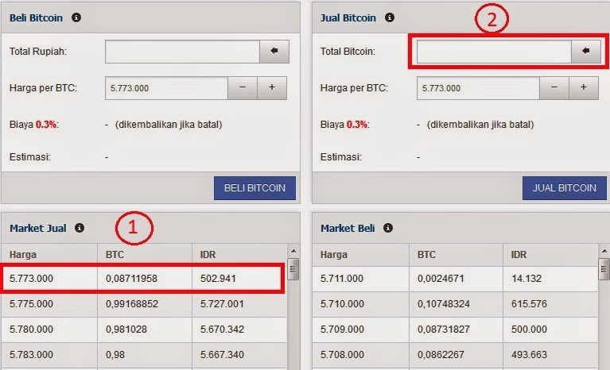Click IDR value 615.576
This screenshot has height=370, width=610.
coord(529,303)
